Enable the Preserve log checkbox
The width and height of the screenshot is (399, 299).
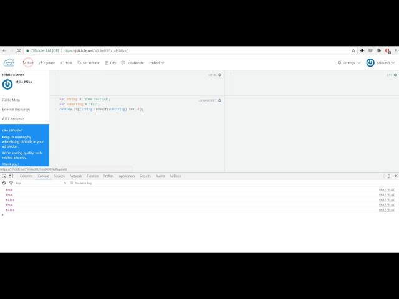72,183
